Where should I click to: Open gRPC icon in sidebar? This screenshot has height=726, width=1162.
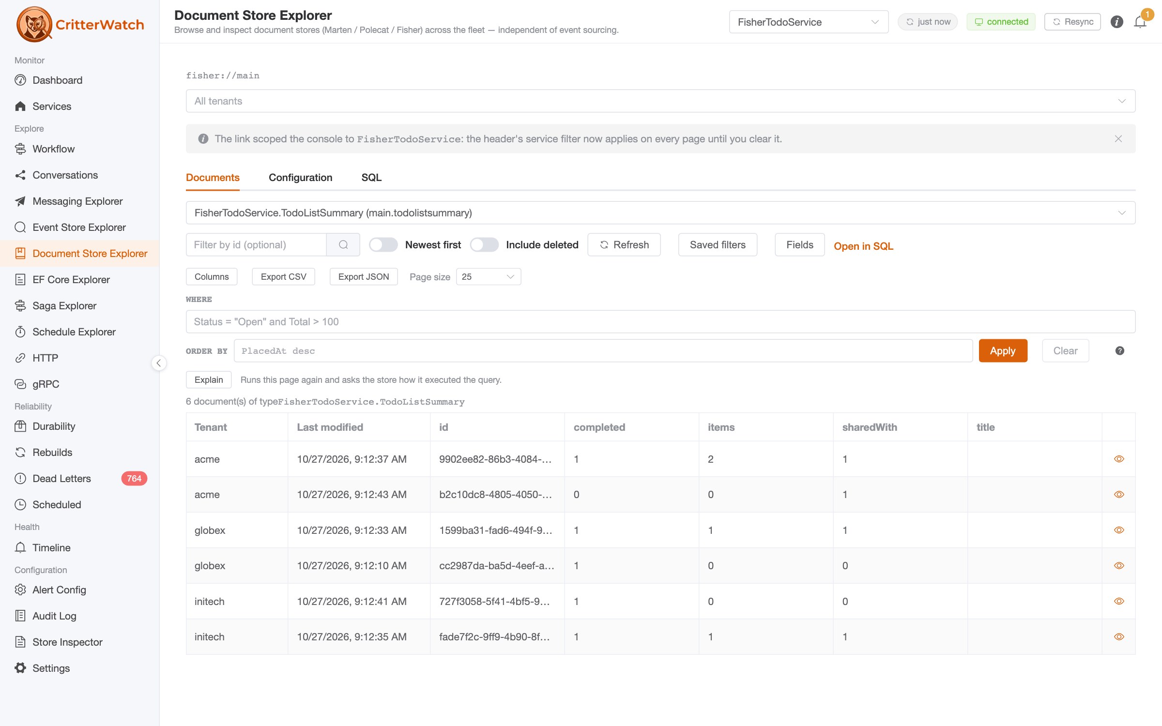(x=20, y=384)
